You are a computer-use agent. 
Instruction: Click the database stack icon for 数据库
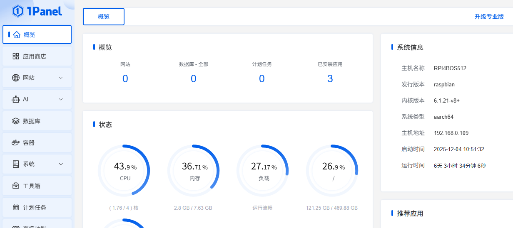pos(16,121)
